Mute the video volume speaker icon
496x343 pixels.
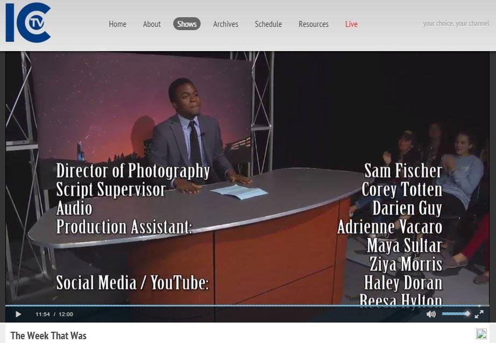(x=431, y=314)
